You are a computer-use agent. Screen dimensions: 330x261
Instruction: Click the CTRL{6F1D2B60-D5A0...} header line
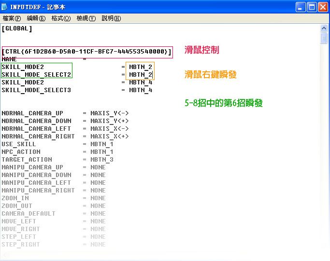coord(87,52)
